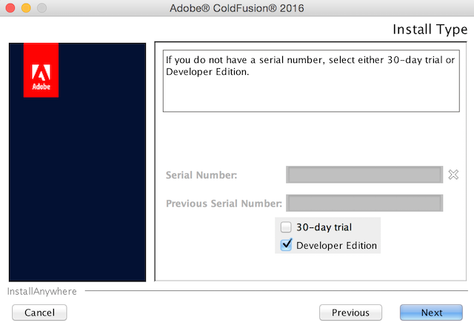
Task: Uncheck the Developer Edition checkbox
Action: [x=286, y=245]
